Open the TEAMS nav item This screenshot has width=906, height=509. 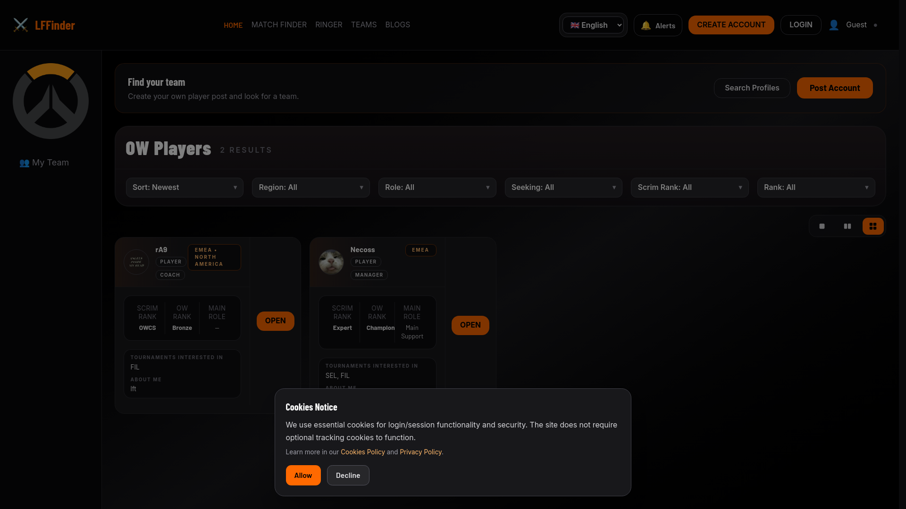[x=364, y=25]
